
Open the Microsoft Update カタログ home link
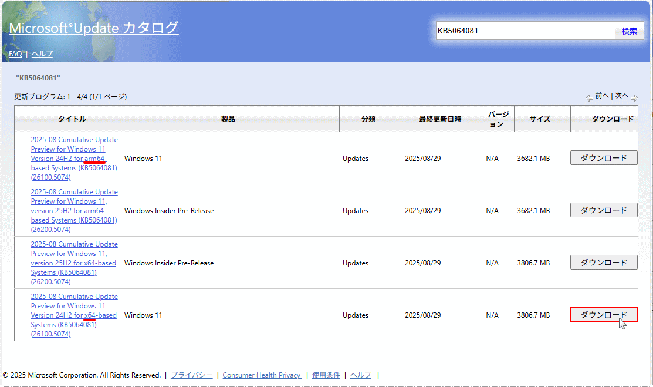[94, 28]
